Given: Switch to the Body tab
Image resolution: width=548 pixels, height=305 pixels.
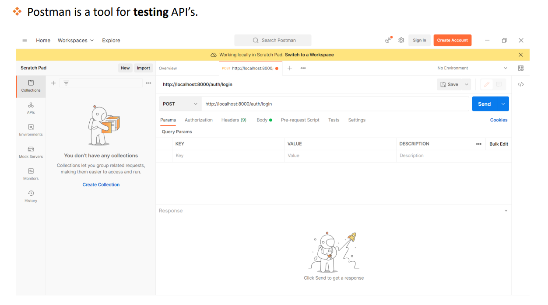Looking at the screenshot, I should click(x=264, y=120).
